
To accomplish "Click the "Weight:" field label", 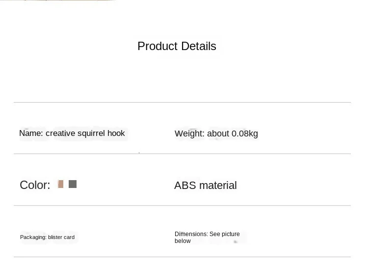I will pos(189,133).
